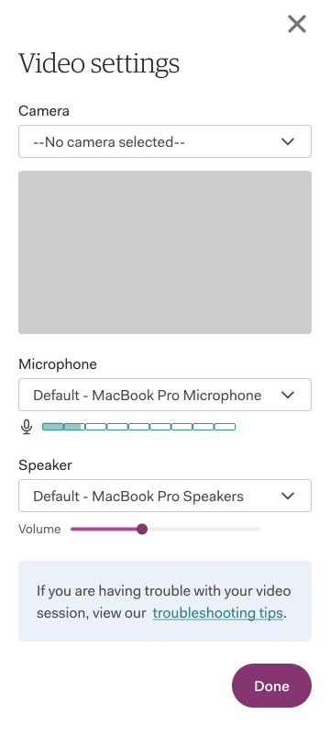Click the 'Video settings' heading
The image size is (330, 737).
(99, 63)
